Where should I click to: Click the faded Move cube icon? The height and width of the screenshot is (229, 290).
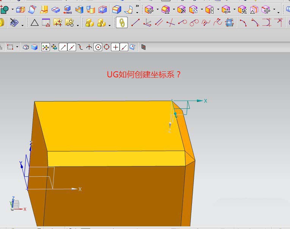point(266,9)
